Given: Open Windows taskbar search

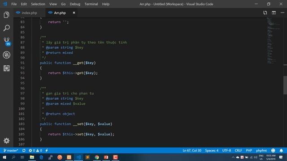Looking at the screenshot, I should pos(13,157).
